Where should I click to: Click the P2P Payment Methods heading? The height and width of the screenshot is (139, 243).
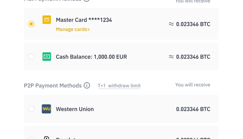(x=53, y=86)
